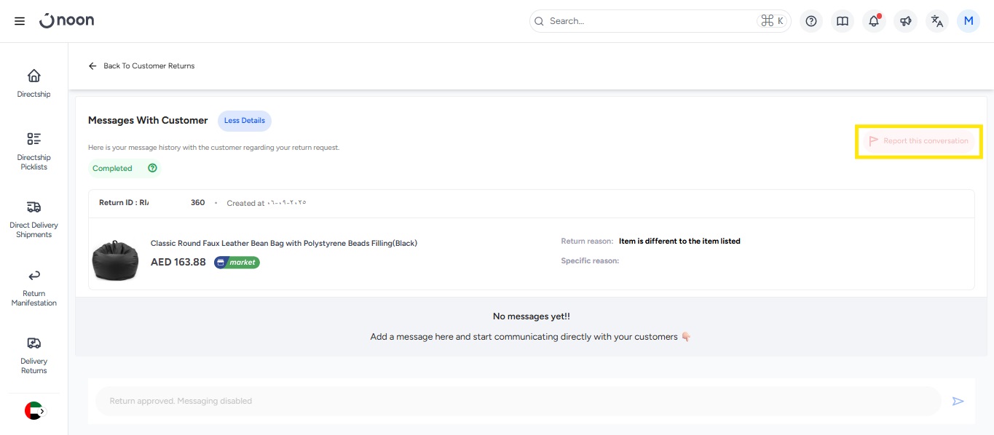Go to Directship in sidebar

click(x=34, y=83)
